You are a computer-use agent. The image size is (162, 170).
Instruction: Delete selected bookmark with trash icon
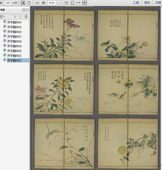(x=15, y=17)
